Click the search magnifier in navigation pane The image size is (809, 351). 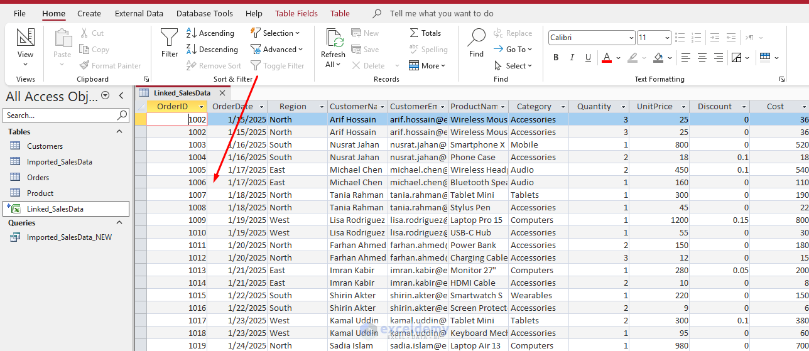coord(122,116)
